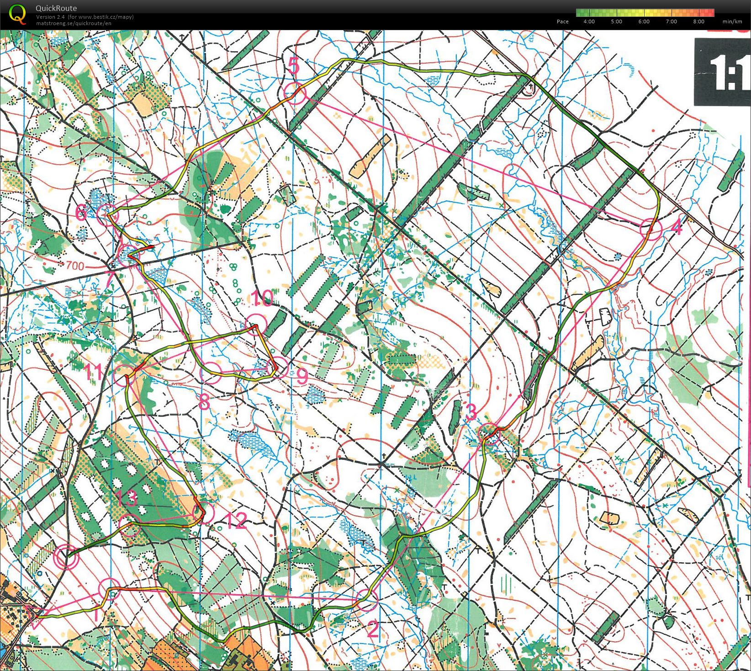751x671 pixels.
Task: Click control circle 8 on the map
Action: tap(211, 372)
